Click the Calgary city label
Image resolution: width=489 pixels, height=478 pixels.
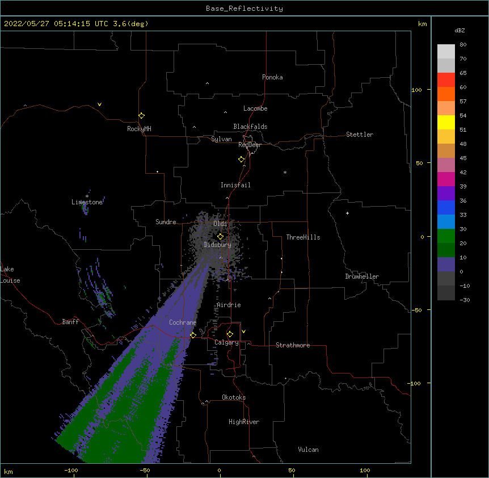click(227, 342)
